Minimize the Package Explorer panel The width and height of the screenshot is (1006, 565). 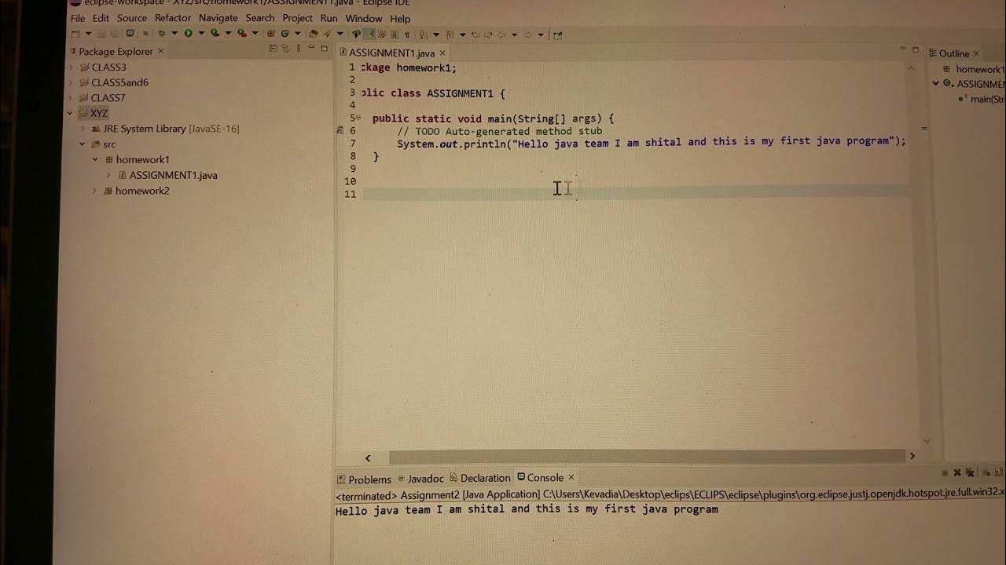click(x=312, y=49)
